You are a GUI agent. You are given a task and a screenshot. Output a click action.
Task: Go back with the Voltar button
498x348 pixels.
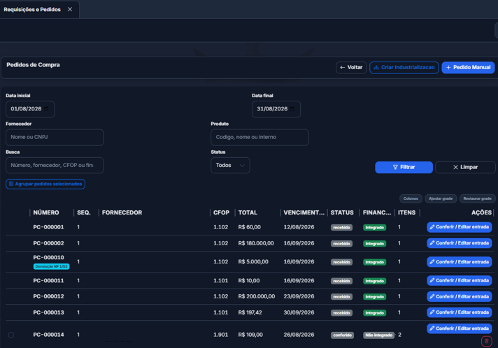click(x=351, y=68)
